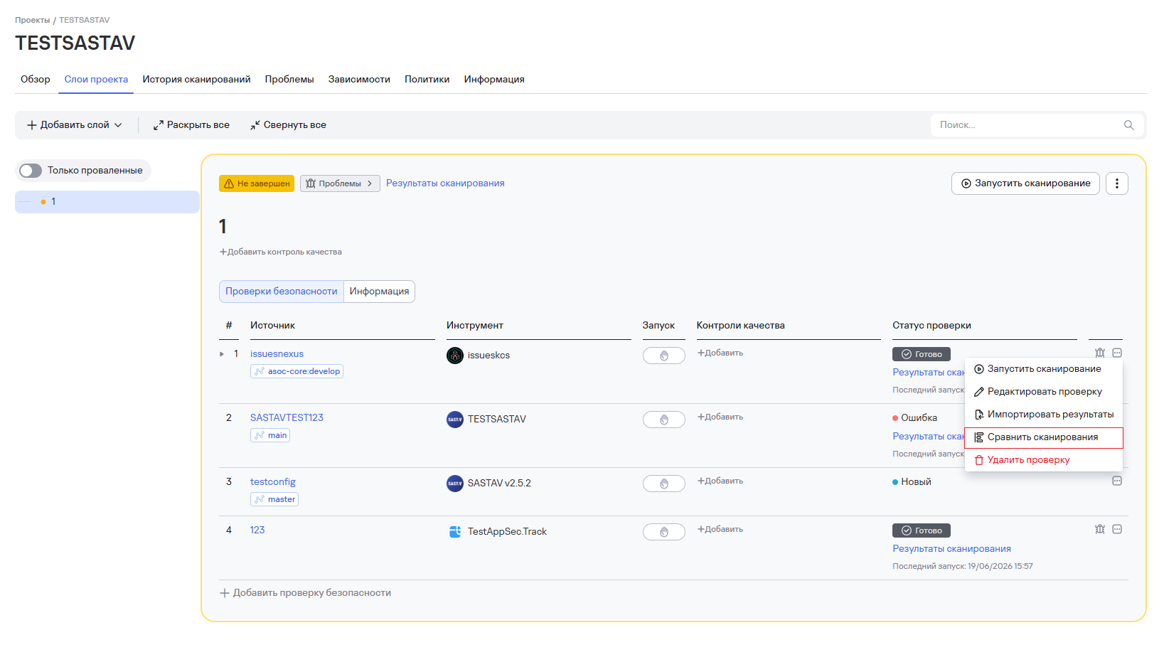Viewport: 1164px width, 672px height.
Task: Choose Сравнить сканирования in the context menu
Action: coord(1044,437)
